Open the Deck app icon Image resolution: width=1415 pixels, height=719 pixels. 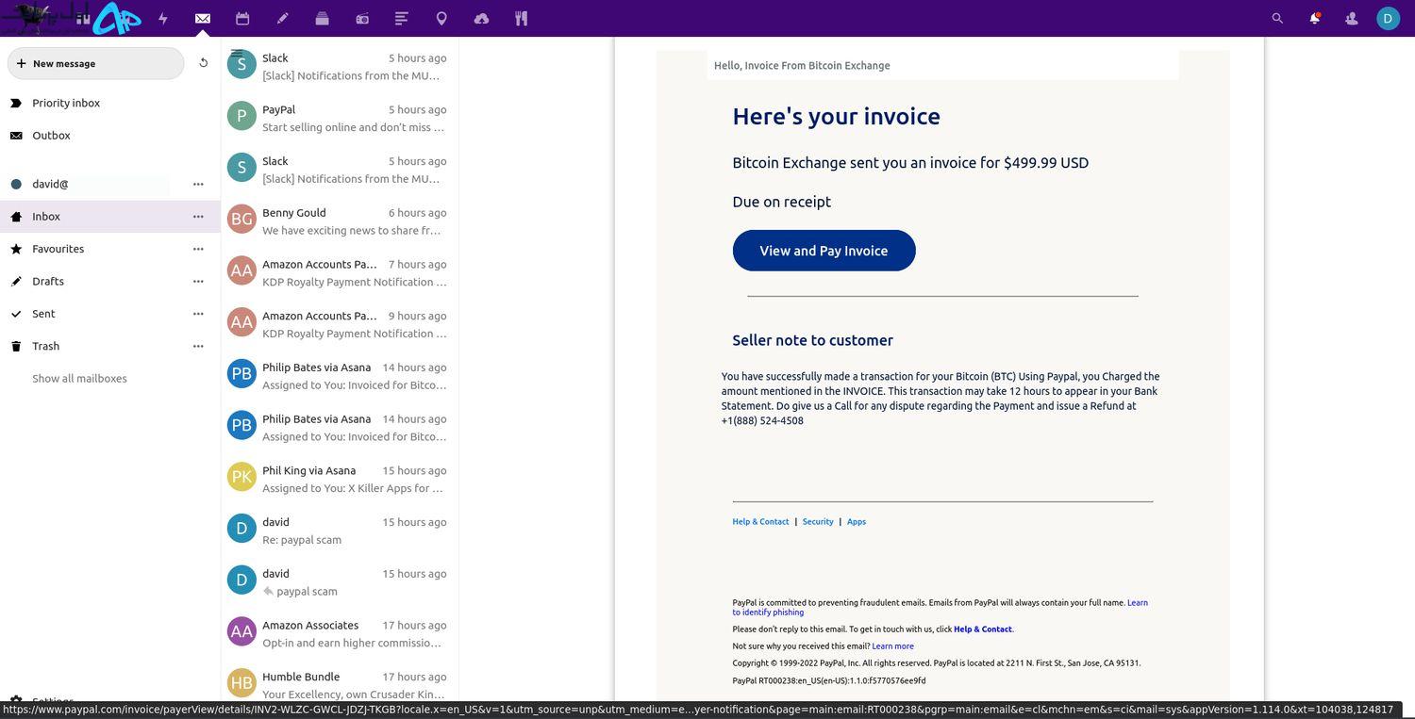point(322,18)
